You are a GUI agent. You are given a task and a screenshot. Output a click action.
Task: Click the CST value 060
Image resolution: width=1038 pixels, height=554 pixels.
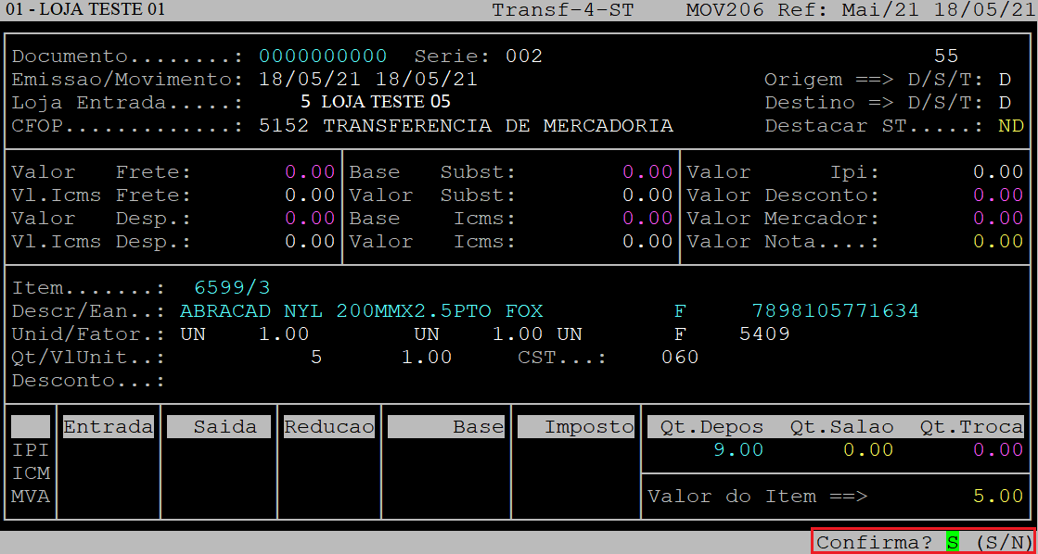(680, 358)
